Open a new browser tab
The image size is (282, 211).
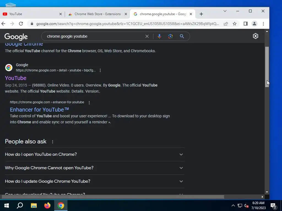(x=201, y=14)
